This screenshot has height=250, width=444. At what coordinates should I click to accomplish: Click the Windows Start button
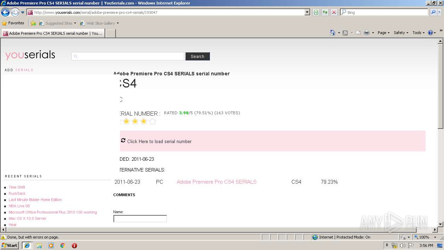click(x=10, y=245)
